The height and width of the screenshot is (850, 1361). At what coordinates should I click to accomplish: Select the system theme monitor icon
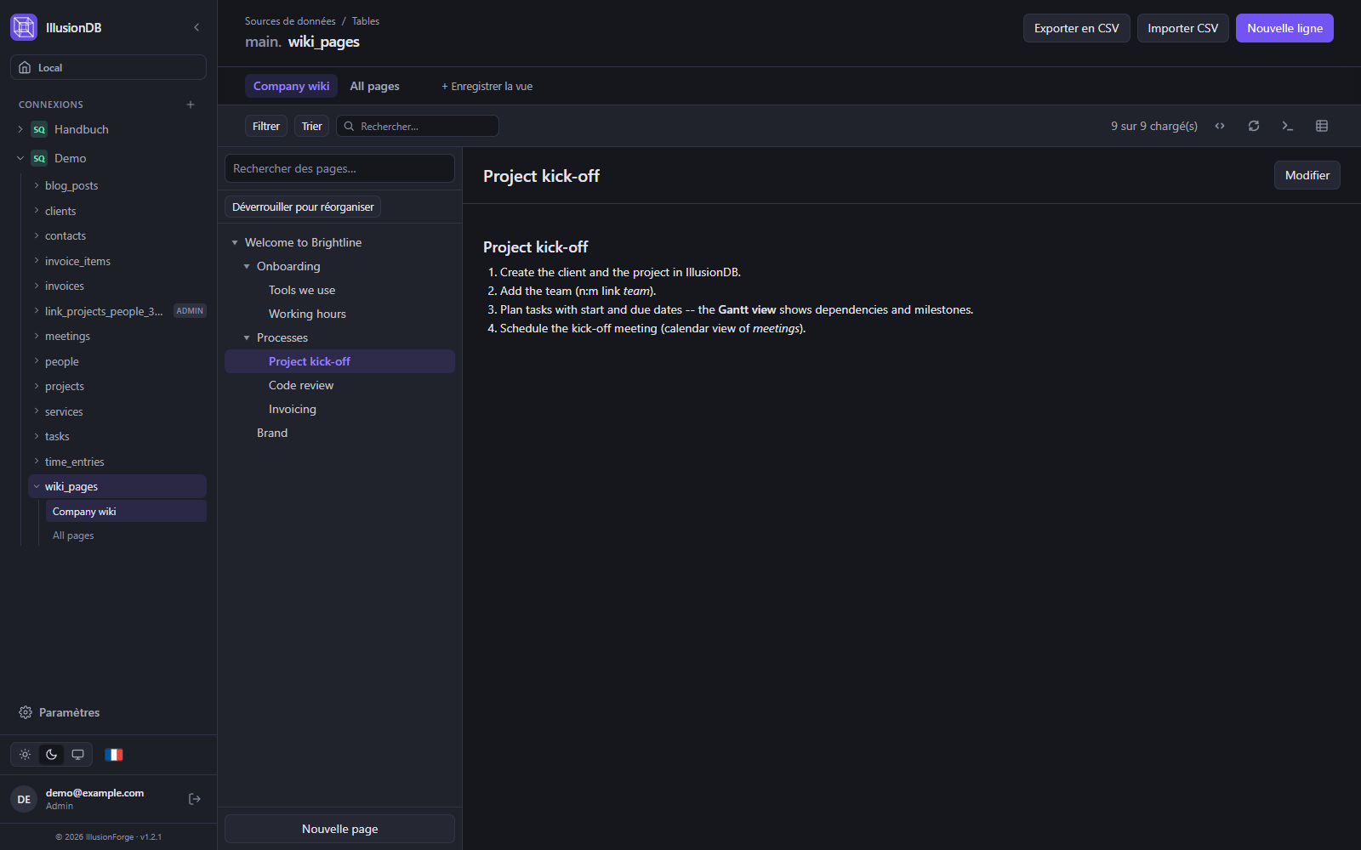[x=78, y=755]
